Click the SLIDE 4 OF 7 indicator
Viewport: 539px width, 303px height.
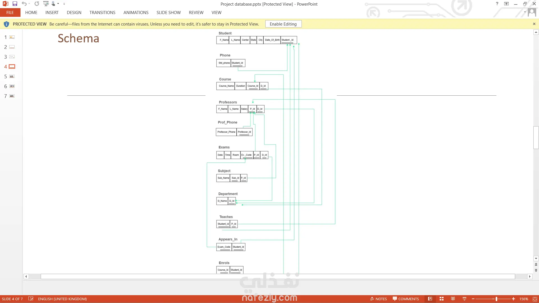click(12, 299)
